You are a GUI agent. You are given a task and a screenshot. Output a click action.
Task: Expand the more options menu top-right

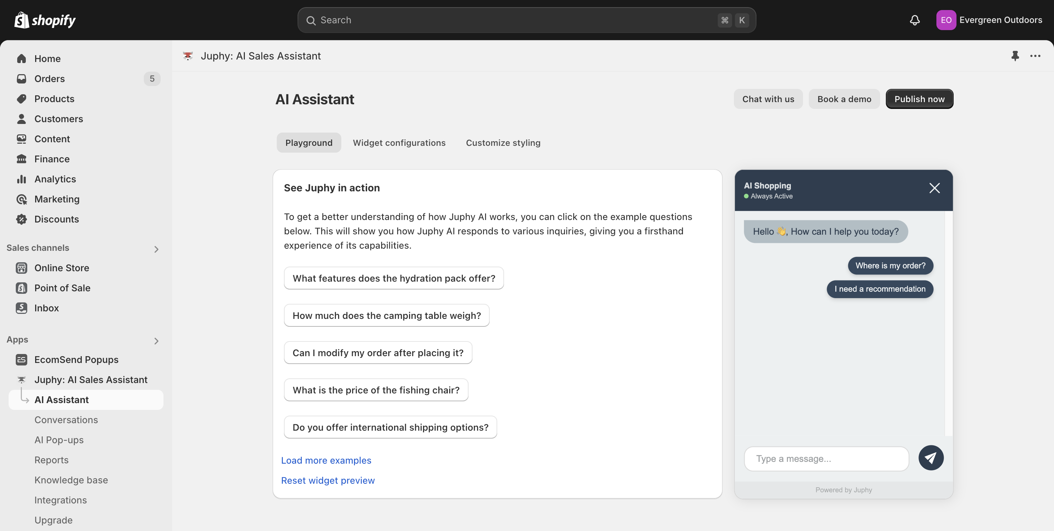(1036, 56)
